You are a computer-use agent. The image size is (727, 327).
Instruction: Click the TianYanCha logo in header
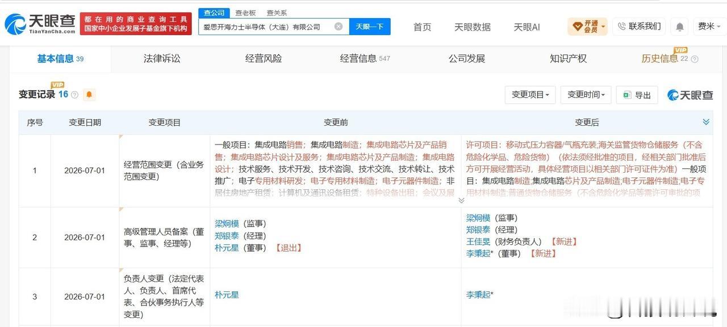tap(40, 23)
